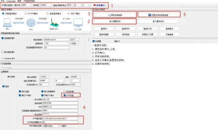Toggle the 串口AT指令 checkbox
The height and width of the screenshot is (130, 218).
20,95
